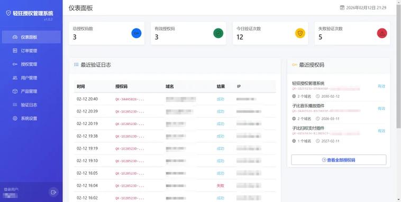
Task: Open 系统设置 menu item
Action: click(x=31, y=118)
